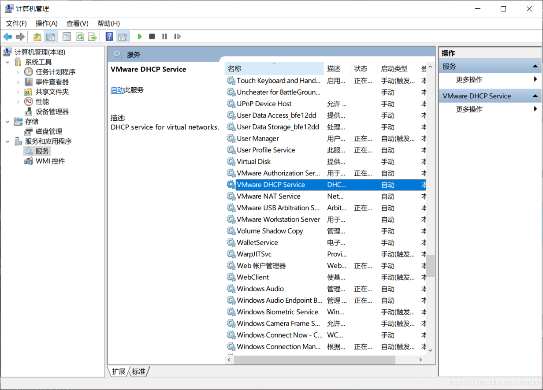543x390 pixels.
Task: Click the vertical scrollbar thumb in services list
Action: tap(430, 266)
